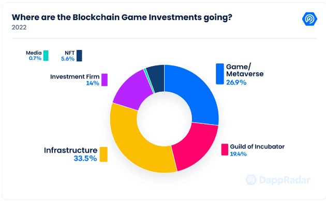Image resolution: width=326 pixels, height=201 pixels.
Task: Click the Game/Metaverse blue legend swatch
Action: 220,74
